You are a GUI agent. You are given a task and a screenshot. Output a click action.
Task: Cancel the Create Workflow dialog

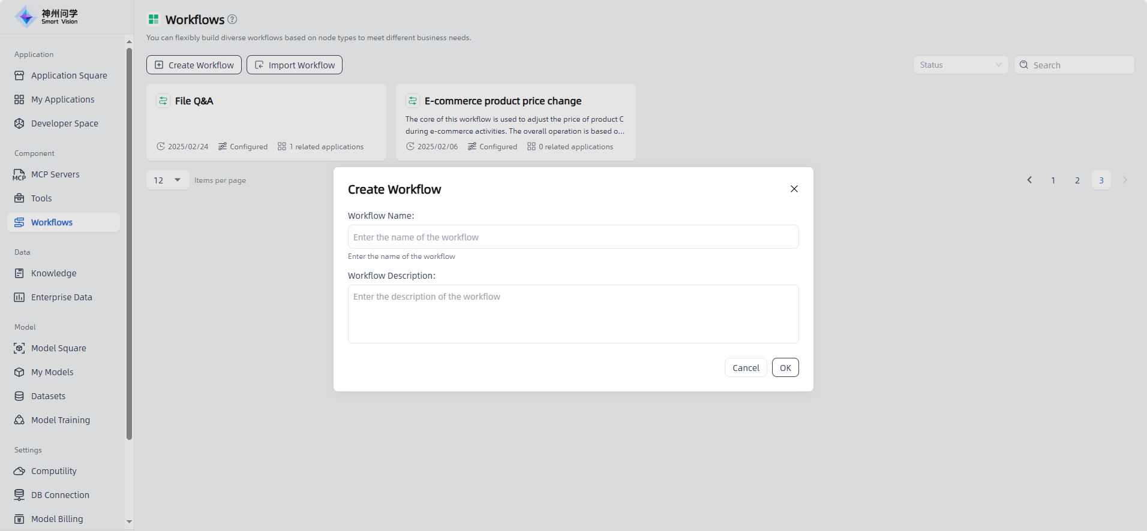[746, 367]
